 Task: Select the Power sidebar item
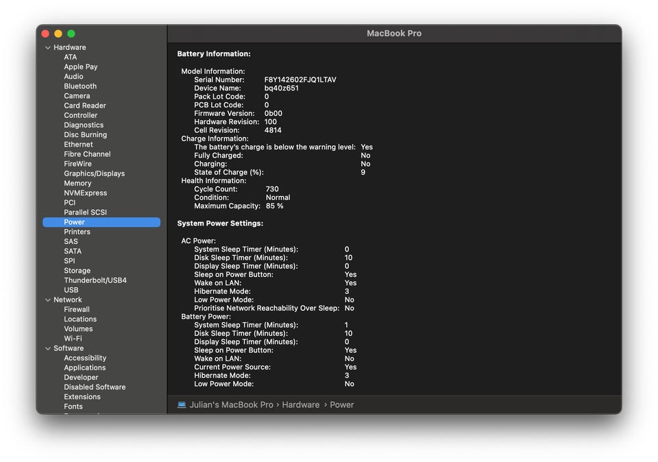point(101,222)
